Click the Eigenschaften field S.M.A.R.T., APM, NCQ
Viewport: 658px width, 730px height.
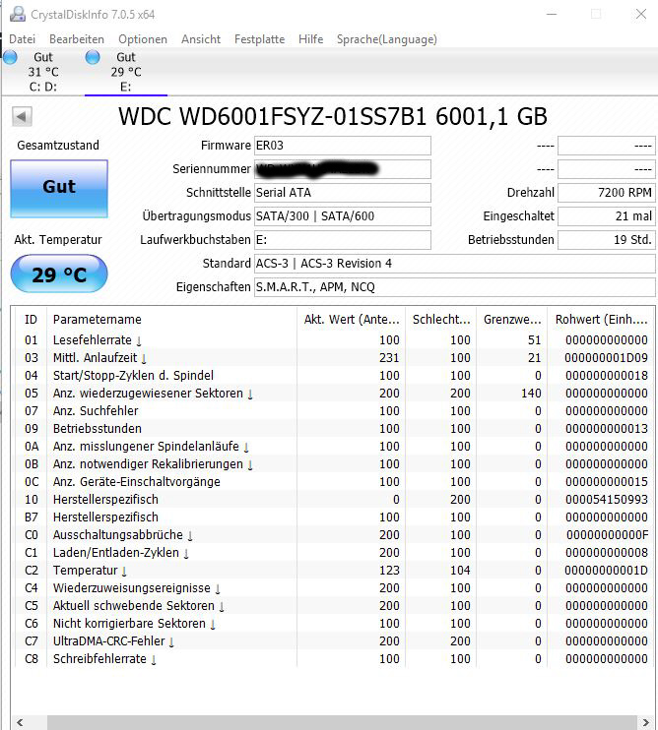click(455, 287)
